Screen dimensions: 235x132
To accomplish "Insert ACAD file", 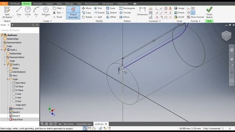I will (179, 17).
